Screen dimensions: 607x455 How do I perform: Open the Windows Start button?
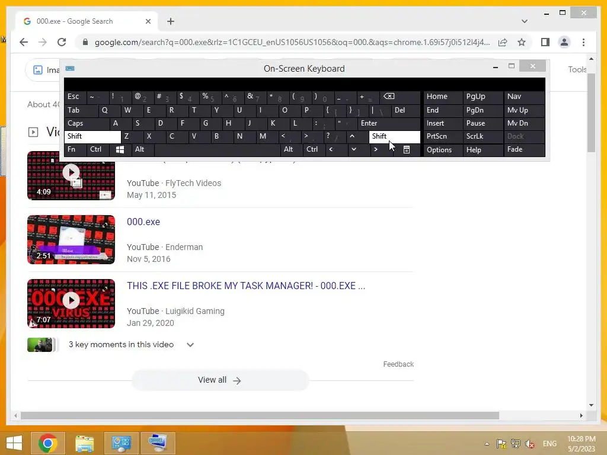14,443
